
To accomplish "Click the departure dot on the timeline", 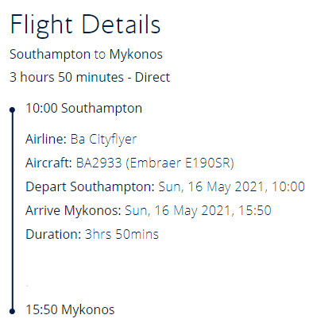I will coord(12,109).
